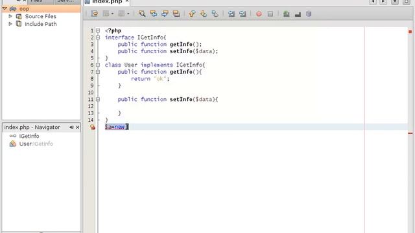Stop macro recording square icon
Image resolution: width=415 pixels, height=233 pixels.
point(270,14)
